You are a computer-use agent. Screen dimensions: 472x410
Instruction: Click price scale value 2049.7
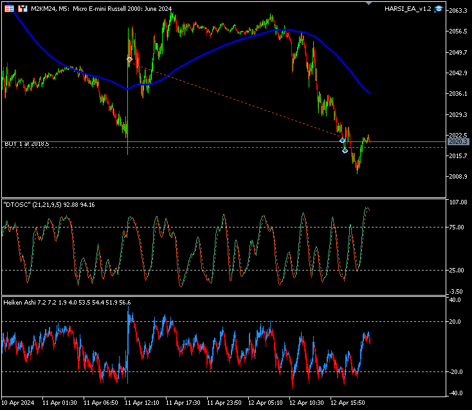pos(458,52)
